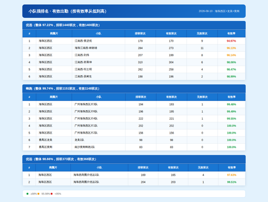Click the green ≥98% legend swatch
The height and width of the screenshot is (202, 268).
tap(27, 193)
